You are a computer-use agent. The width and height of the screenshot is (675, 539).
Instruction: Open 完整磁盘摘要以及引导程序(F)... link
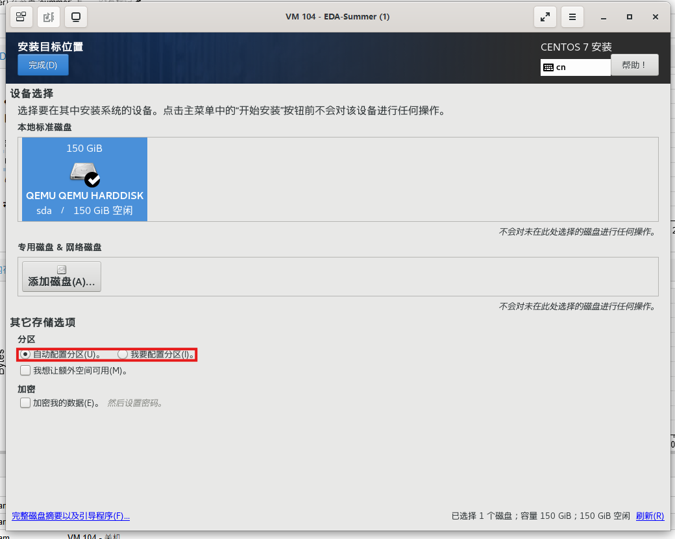[71, 516]
